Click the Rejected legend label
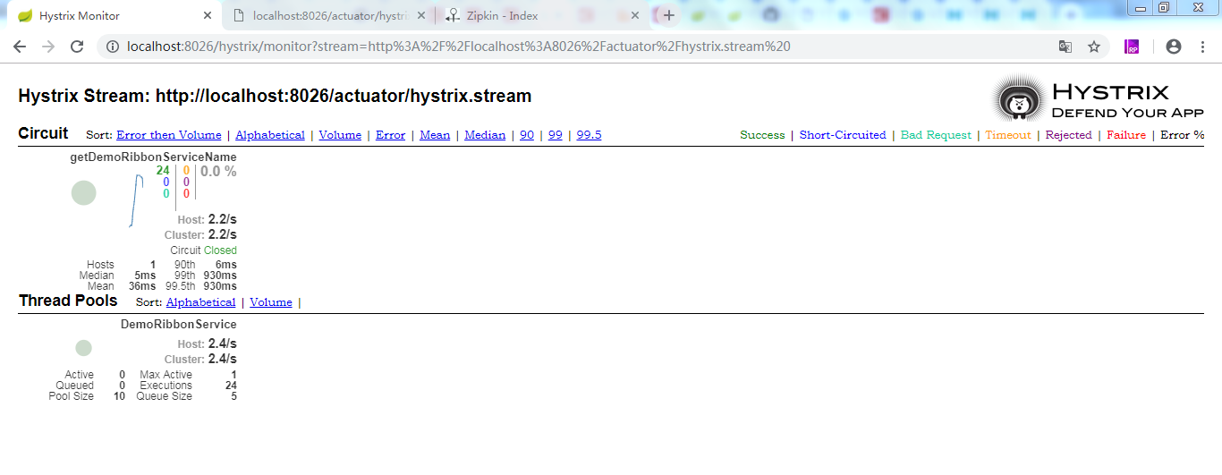Image resolution: width=1222 pixels, height=475 pixels. [1069, 135]
